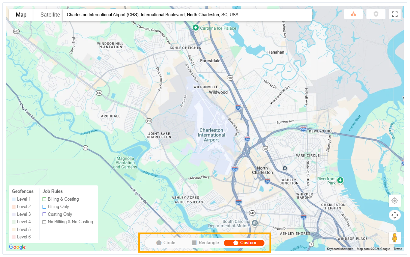Click the Magnolia Plantation and Gardens label
Viewport: 410px width, 257px height.
coord(125,162)
